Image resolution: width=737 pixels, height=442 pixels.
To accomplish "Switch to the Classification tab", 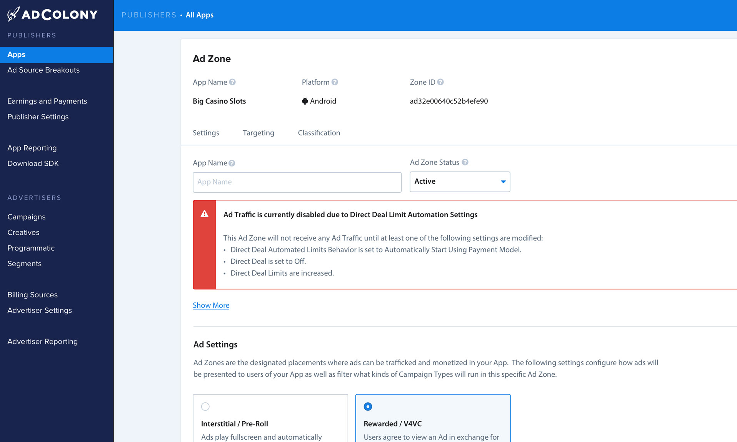I will coord(319,133).
